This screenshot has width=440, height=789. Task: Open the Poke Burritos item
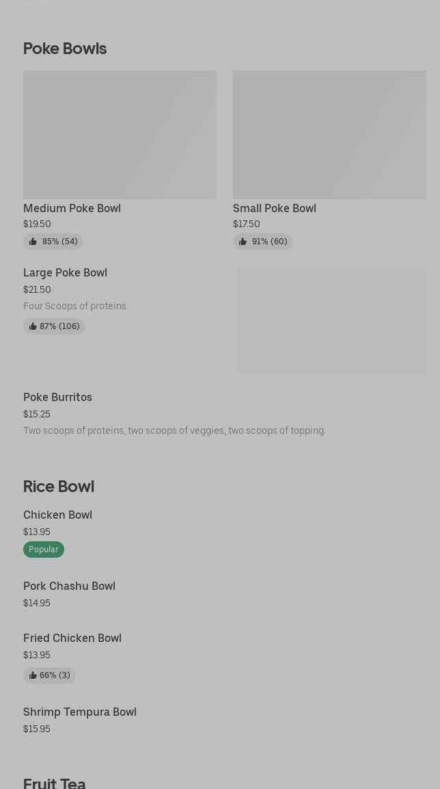(57, 397)
